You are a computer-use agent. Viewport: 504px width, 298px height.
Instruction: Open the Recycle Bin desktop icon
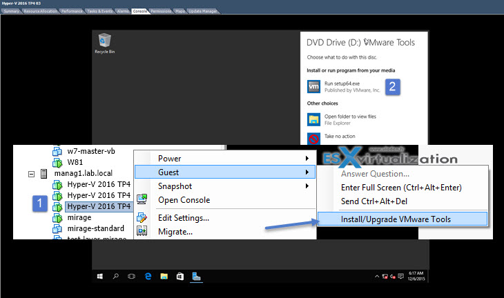[104, 43]
